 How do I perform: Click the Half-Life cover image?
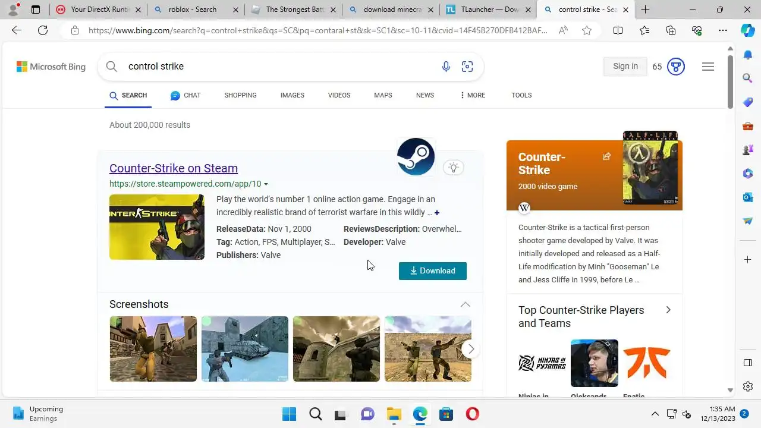pos(650,168)
